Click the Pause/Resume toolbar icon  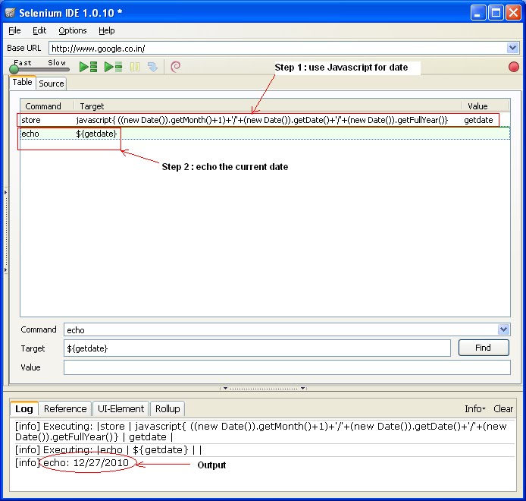135,67
